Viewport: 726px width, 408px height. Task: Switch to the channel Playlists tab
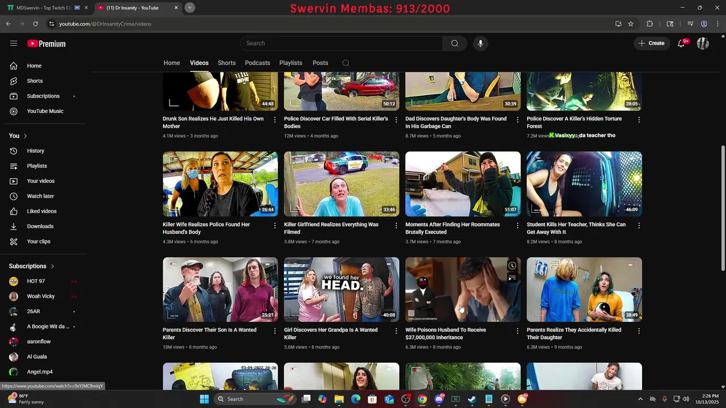click(x=291, y=63)
